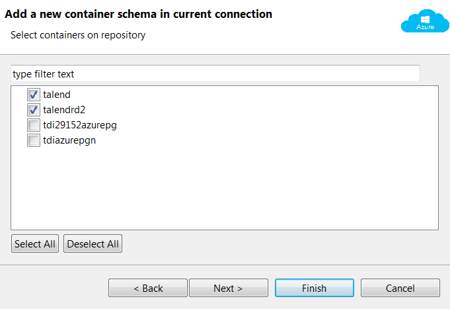
Task: Select the tdi29152azurepg container label
Action: (79, 125)
